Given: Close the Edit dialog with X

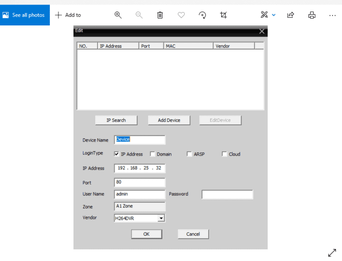Looking at the screenshot, I should point(262,31).
